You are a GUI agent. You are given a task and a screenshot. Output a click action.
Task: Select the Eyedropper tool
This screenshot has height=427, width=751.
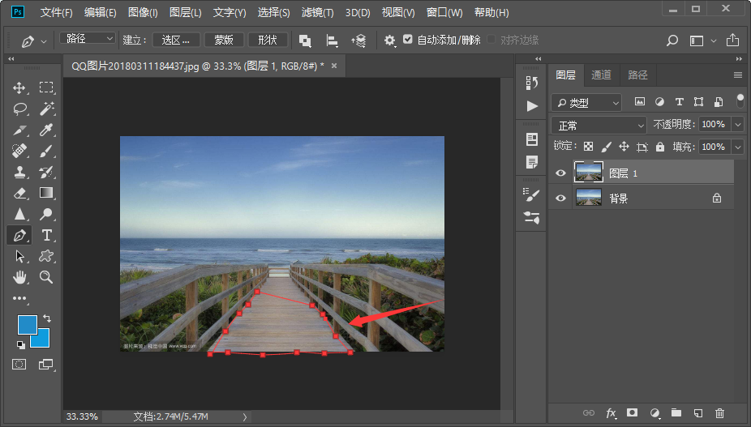tap(47, 130)
